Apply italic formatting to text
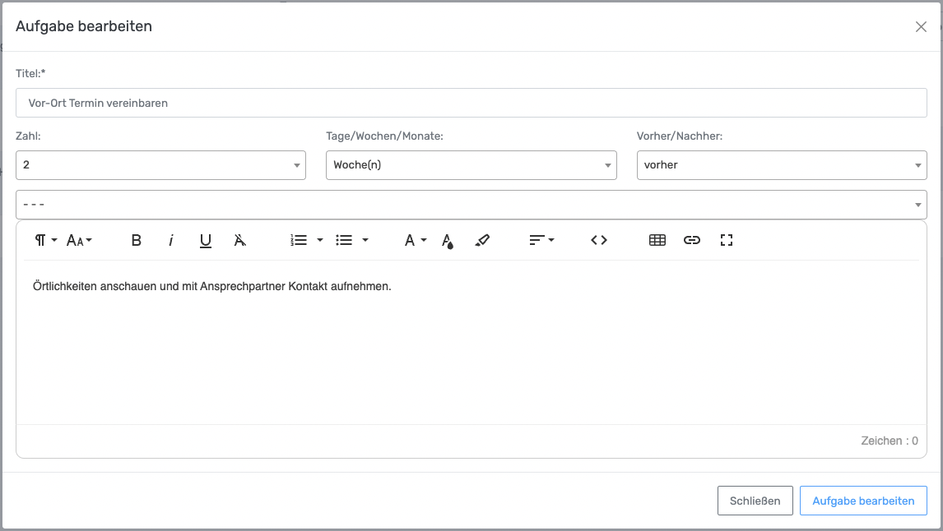The height and width of the screenshot is (531, 943). click(171, 240)
